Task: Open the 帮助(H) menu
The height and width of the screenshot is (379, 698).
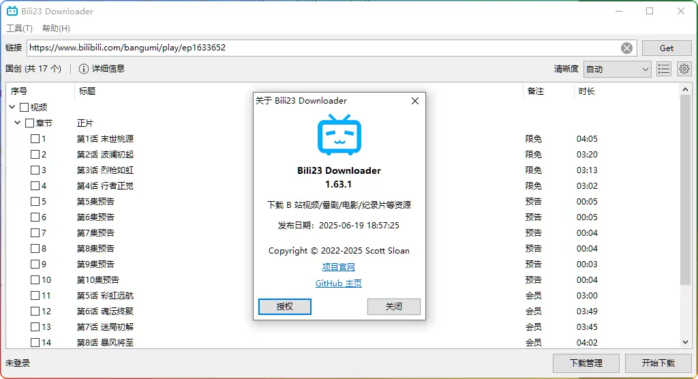Action: click(x=56, y=29)
